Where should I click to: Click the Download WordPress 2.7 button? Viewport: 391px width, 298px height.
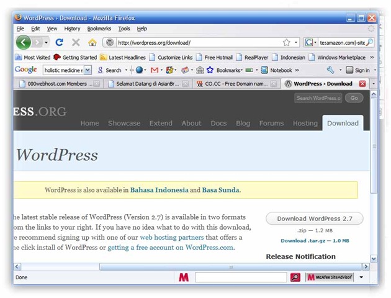(x=315, y=219)
